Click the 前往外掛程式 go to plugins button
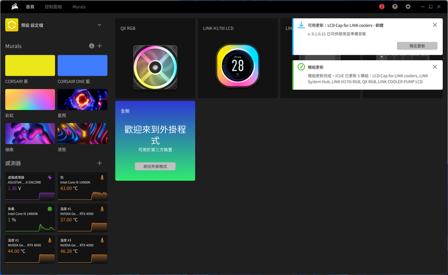The width and height of the screenshot is (448, 275). click(x=155, y=166)
